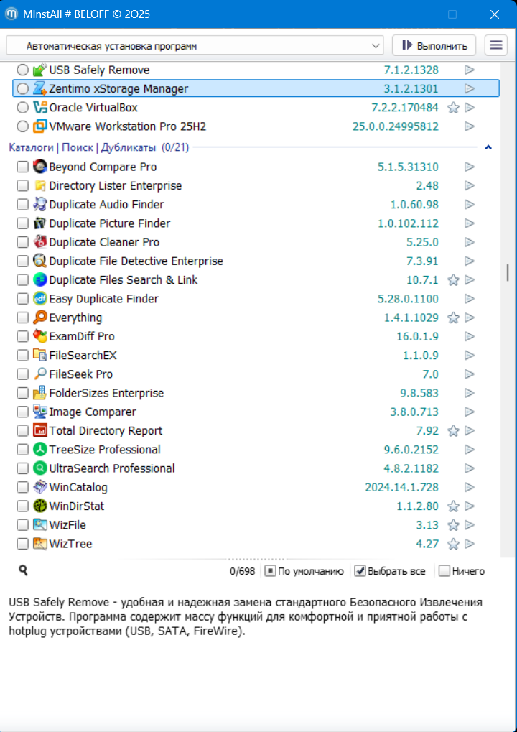Click the TreeSize Professional program icon
The width and height of the screenshot is (517, 732).
[40, 450]
